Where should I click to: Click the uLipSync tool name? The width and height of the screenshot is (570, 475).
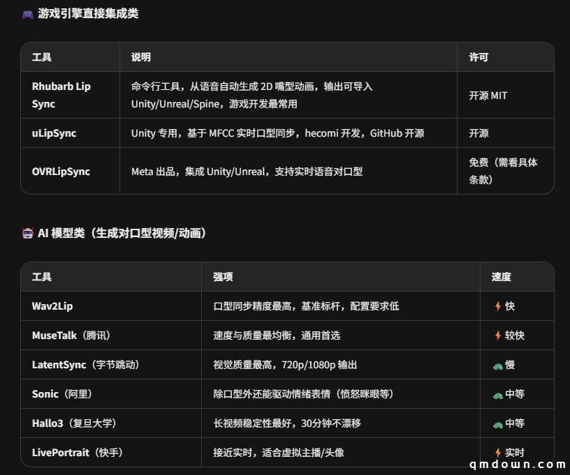[54, 133]
